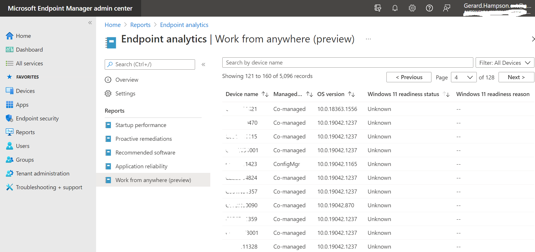Screen dimensions: 535x252
Task: Focus the Search by device name field
Action: pyautogui.click(x=348, y=62)
